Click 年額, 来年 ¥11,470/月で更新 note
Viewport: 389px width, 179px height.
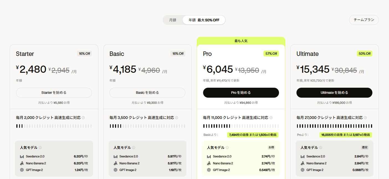coord(221,81)
